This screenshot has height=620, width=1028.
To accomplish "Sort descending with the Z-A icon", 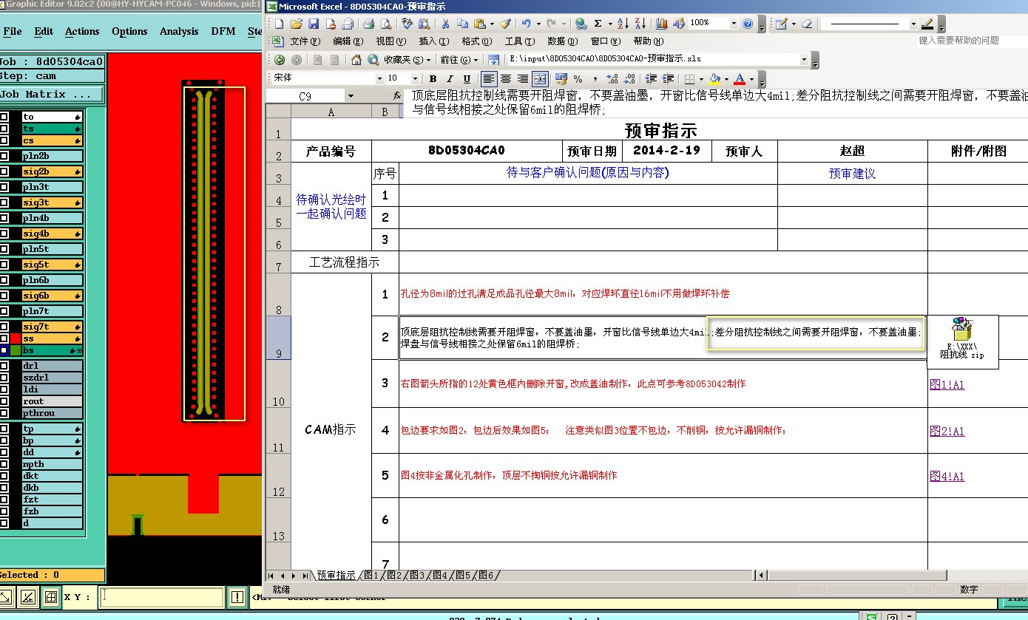I will [x=640, y=24].
